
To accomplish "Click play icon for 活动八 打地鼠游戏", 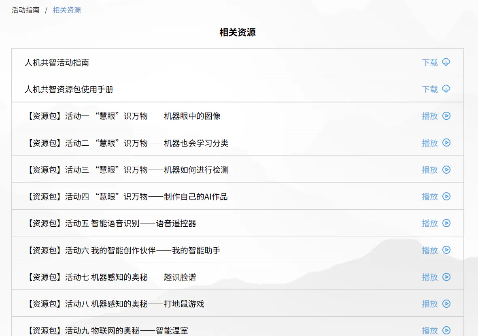I will (x=446, y=304).
